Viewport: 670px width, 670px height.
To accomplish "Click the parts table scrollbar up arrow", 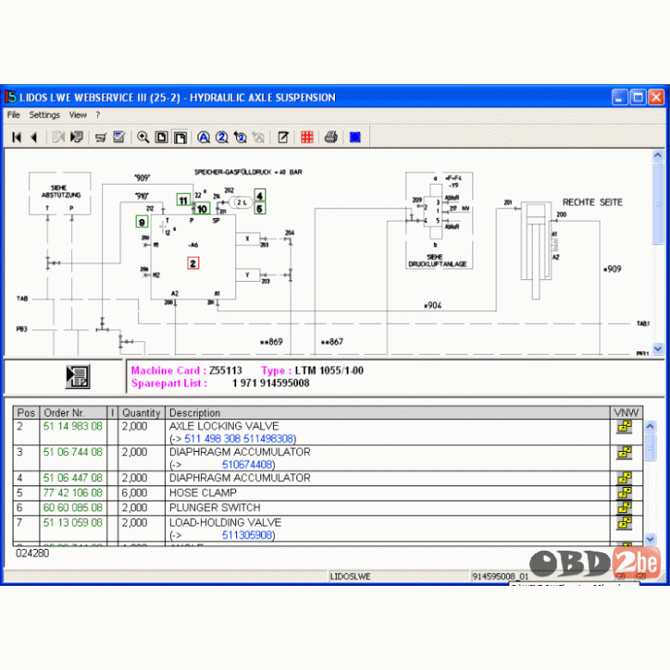I will tap(650, 426).
